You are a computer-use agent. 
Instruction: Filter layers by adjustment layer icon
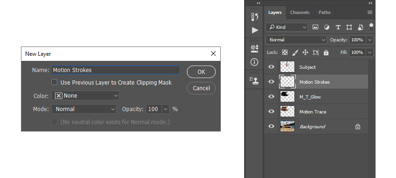pos(327,27)
